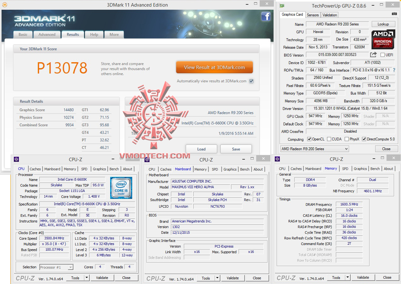Click the Core Speed 3500.84 MHz field
The width and height of the screenshot is (401, 284).
[x=54, y=238]
